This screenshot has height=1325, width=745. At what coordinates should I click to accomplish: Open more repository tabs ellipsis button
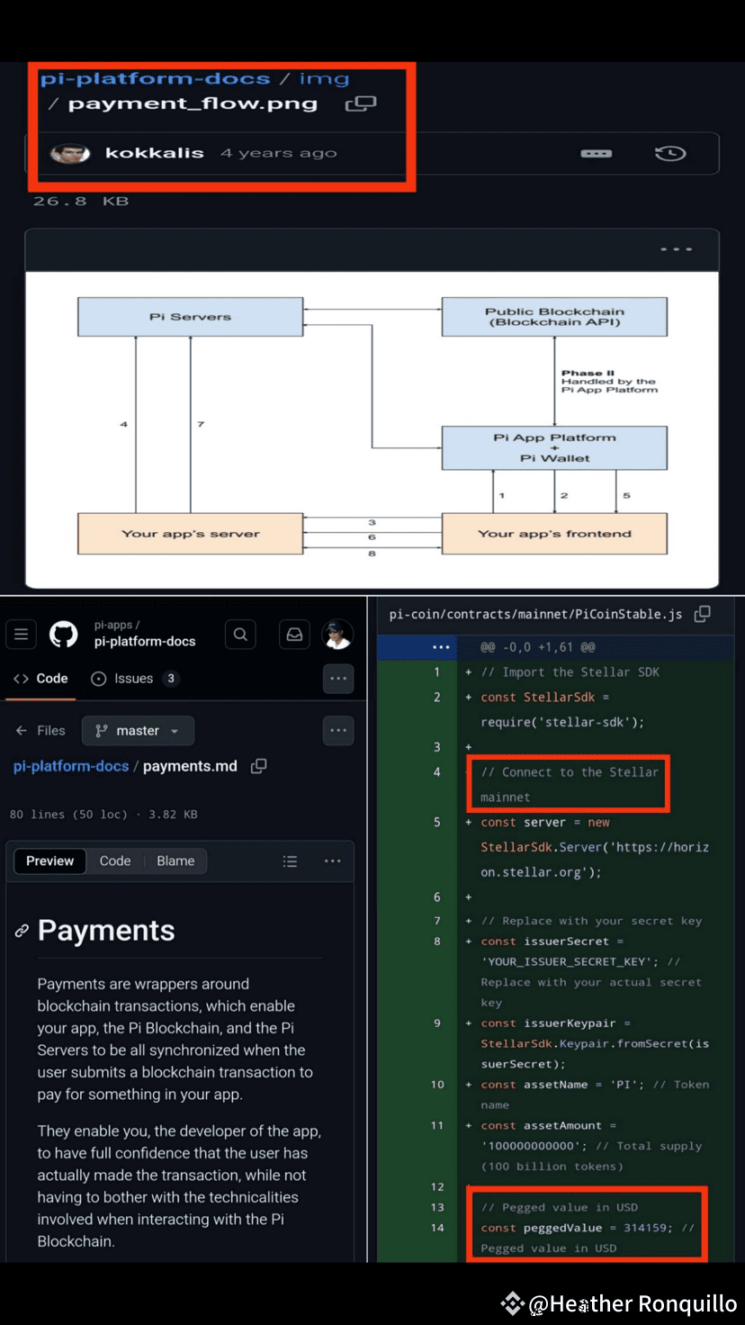click(338, 679)
